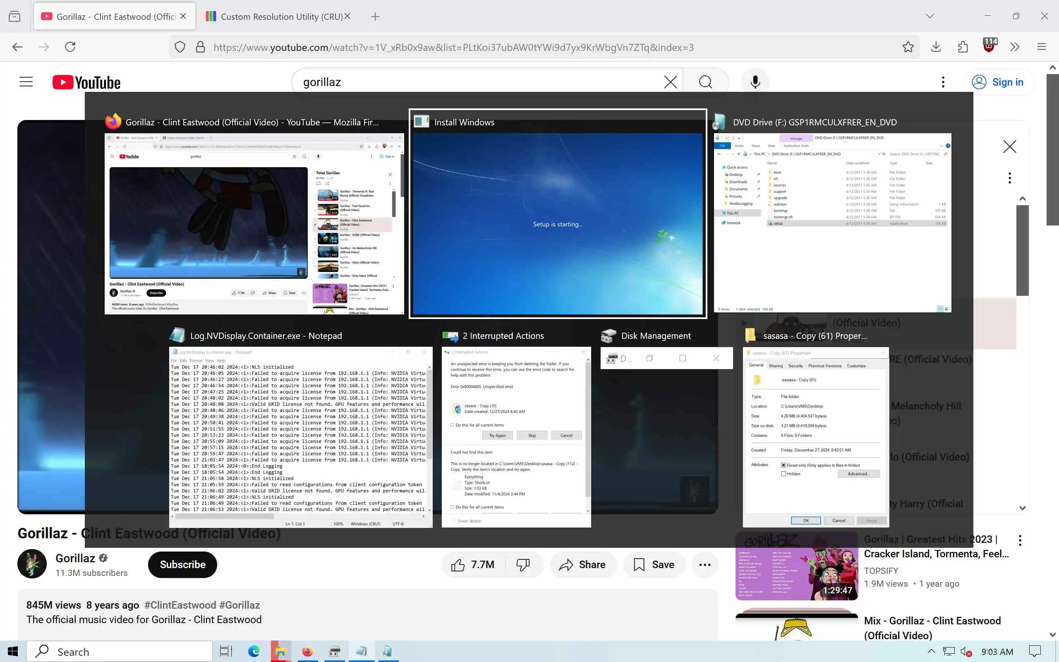Viewport: 1059px width, 662px height.
Task: Click the Sign in button
Action: click(998, 82)
